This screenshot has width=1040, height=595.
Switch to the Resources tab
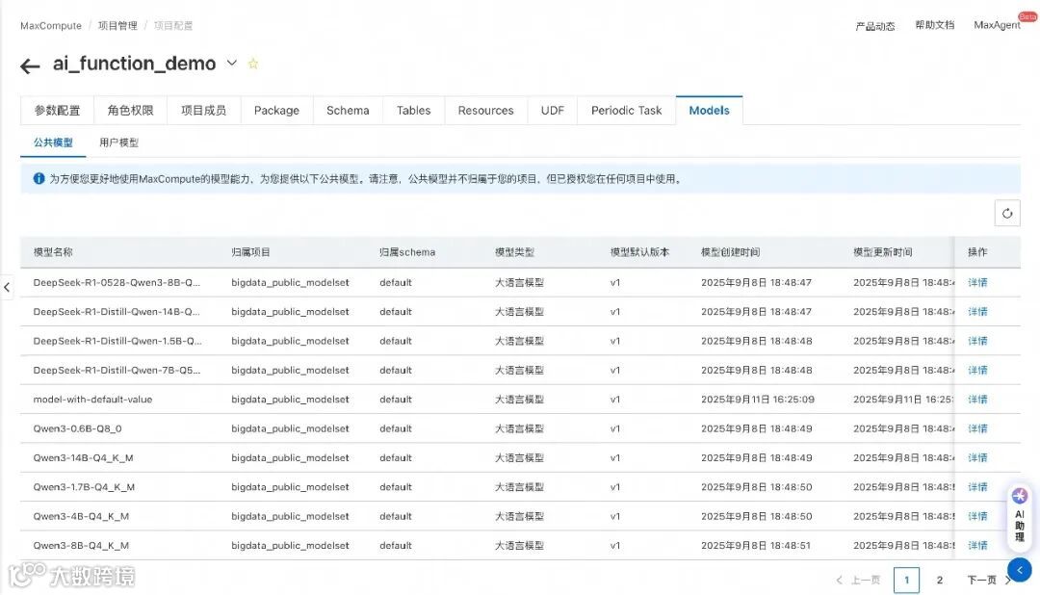click(x=485, y=110)
